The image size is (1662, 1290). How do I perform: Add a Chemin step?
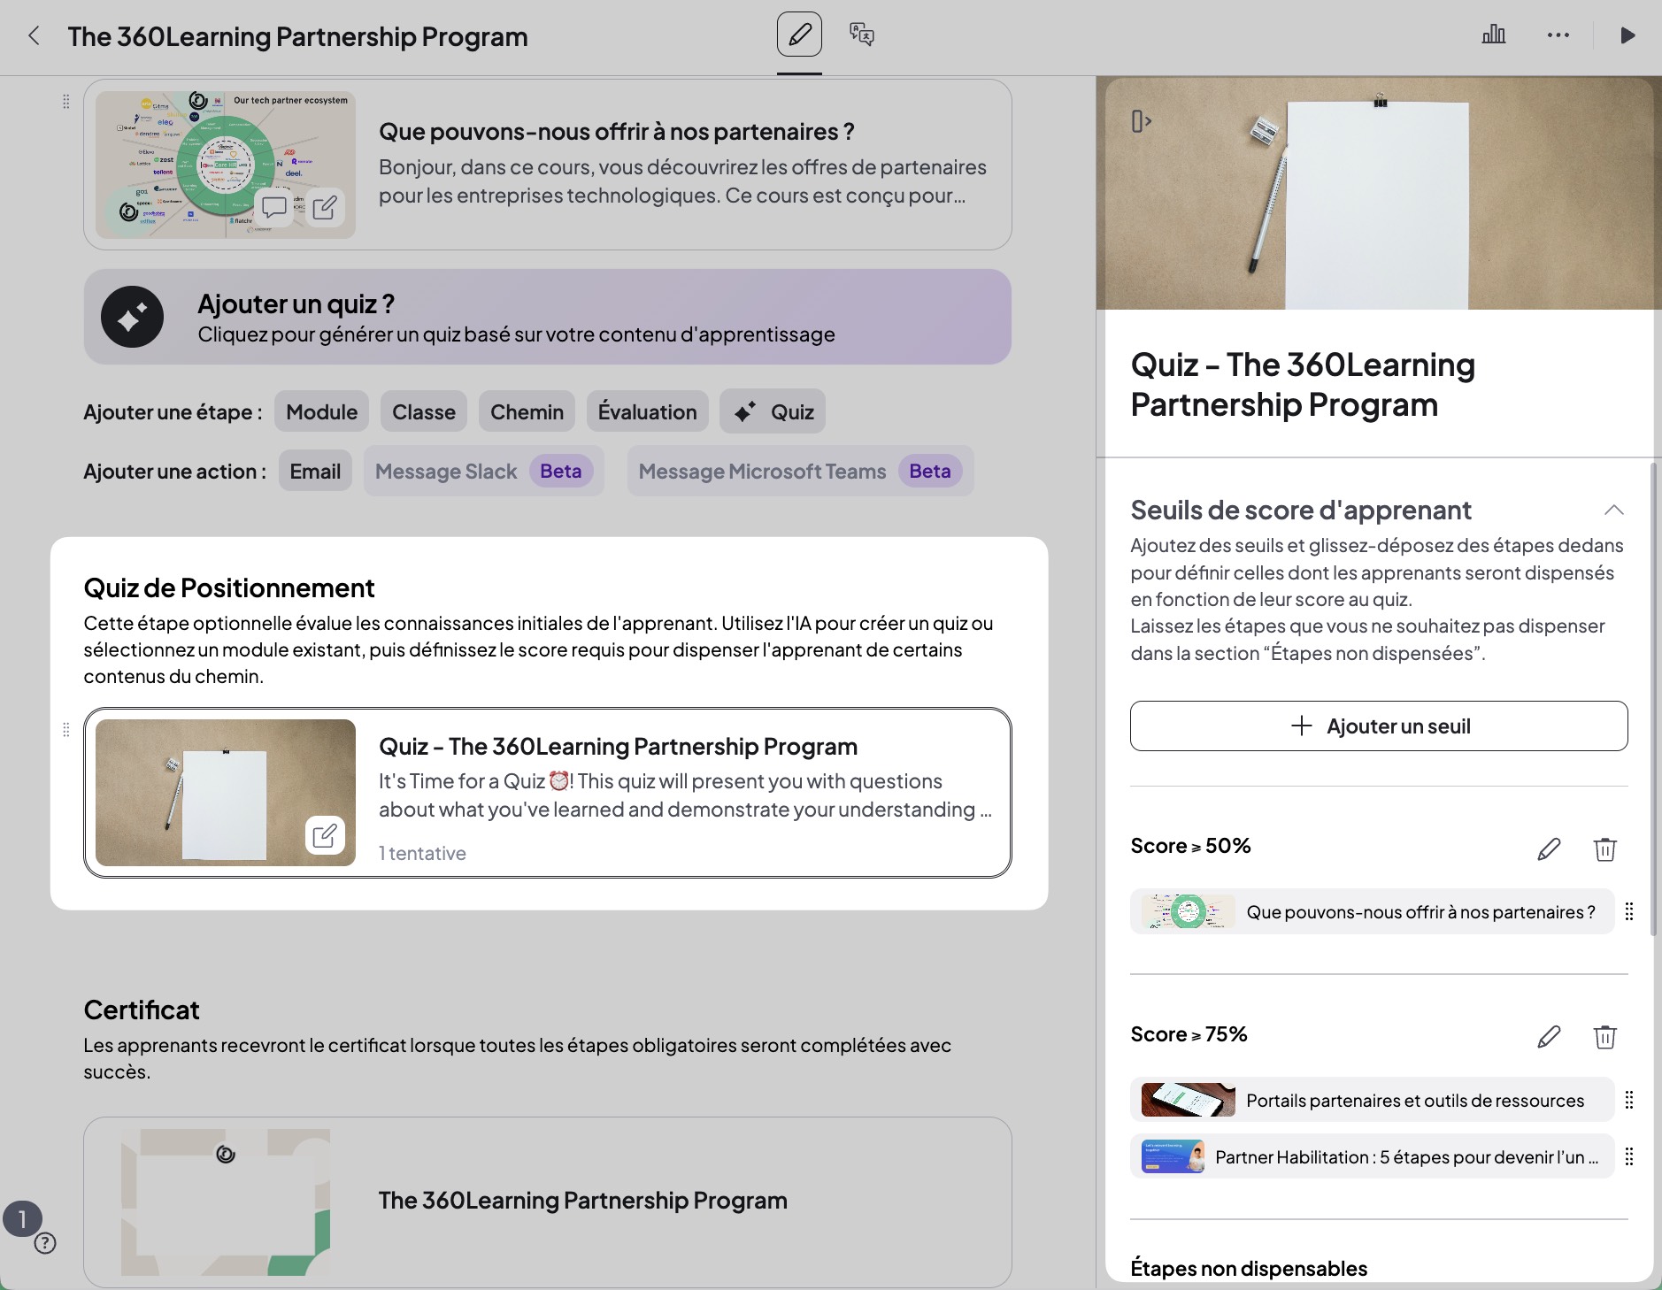click(x=527, y=412)
